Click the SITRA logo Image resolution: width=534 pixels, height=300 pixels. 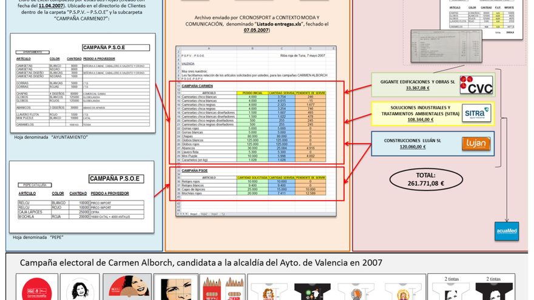(x=476, y=113)
